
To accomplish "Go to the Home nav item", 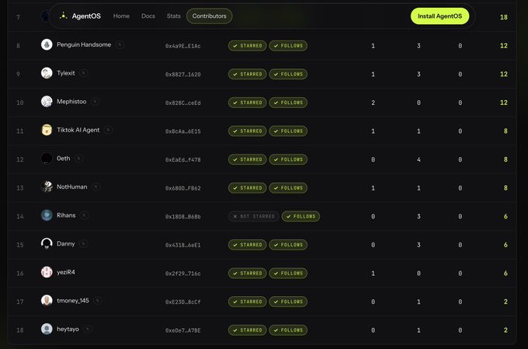I will point(121,16).
